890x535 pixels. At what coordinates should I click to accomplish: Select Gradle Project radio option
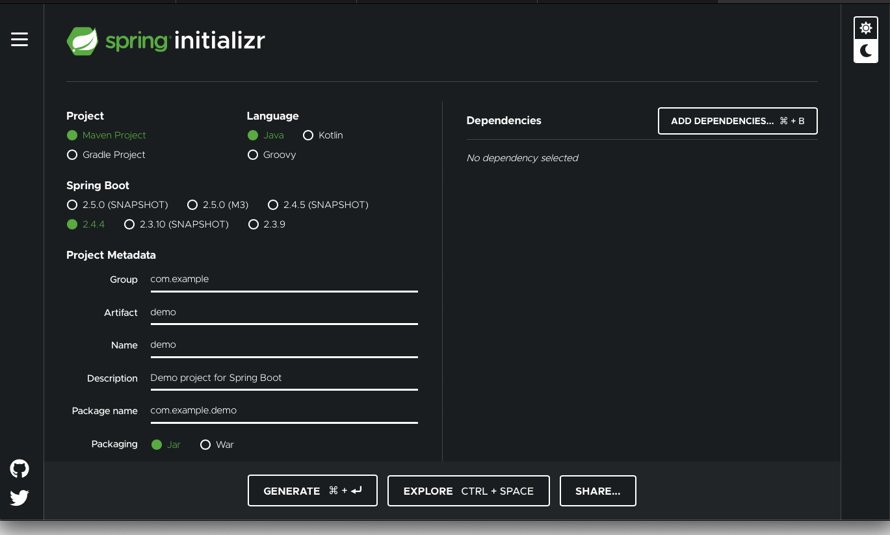[x=106, y=155]
